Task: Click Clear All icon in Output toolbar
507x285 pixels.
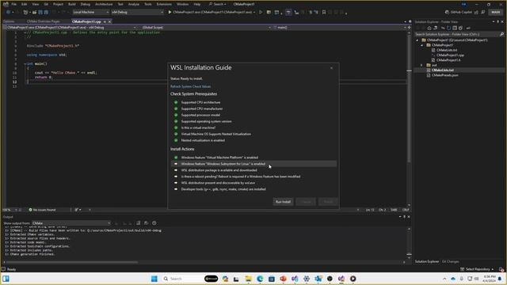Action: click(138, 223)
